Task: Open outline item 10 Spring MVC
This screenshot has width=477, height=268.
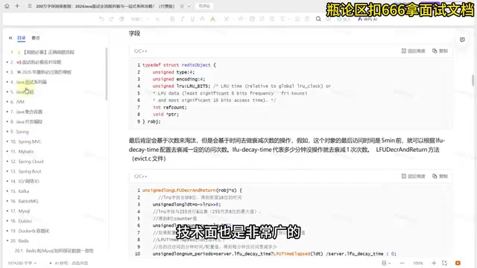Action: click(26, 141)
